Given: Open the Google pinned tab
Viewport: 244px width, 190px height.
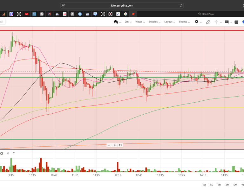Looking at the screenshot, I should tap(125, 14).
